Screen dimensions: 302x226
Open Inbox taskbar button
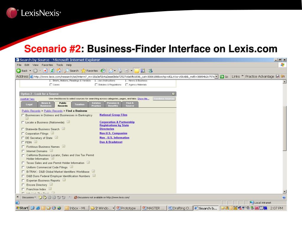(x=77, y=208)
